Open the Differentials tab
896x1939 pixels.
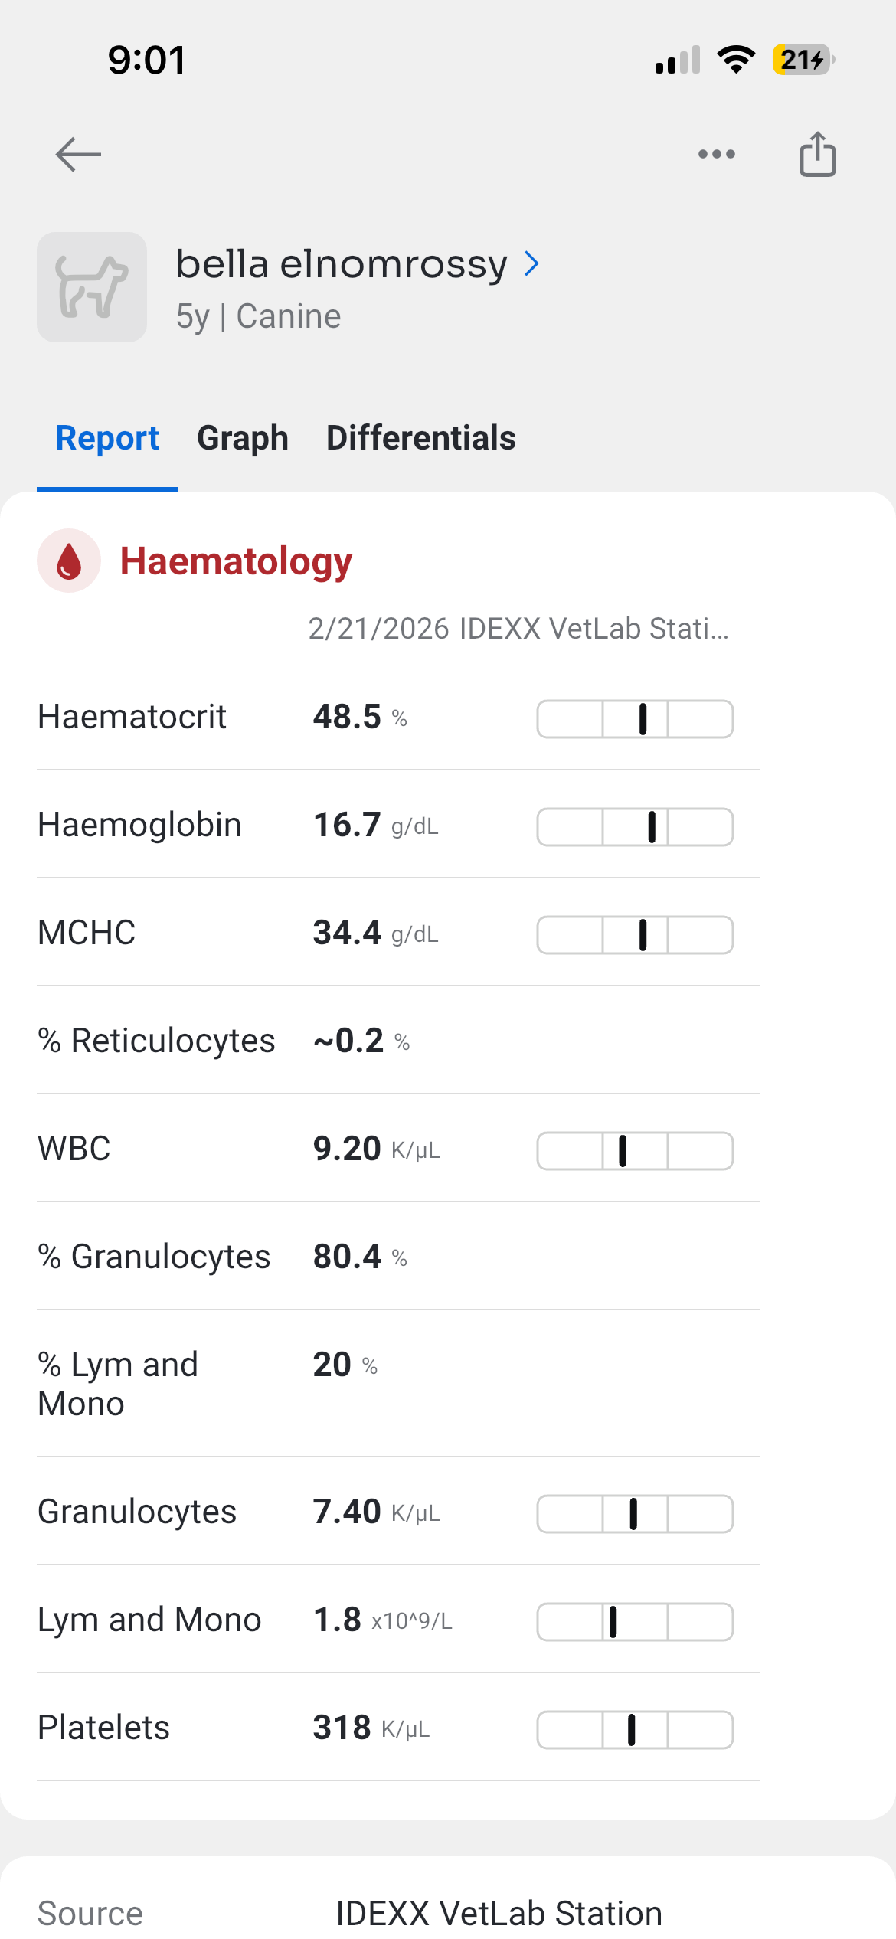[x=420, y=438]
